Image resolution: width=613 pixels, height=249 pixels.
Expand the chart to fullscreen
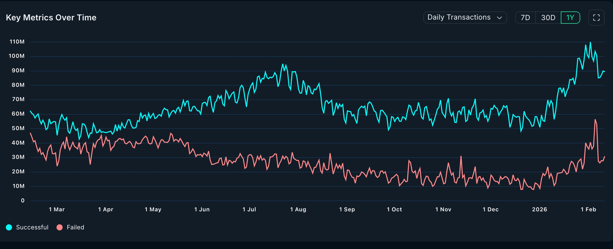click(596, 18)
